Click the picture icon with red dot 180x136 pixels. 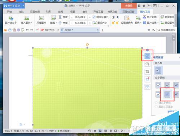pyautogui.click(x=147, y=79)
